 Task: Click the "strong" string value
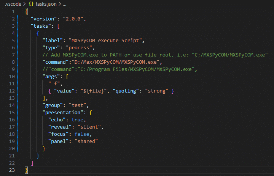point(156,91)
